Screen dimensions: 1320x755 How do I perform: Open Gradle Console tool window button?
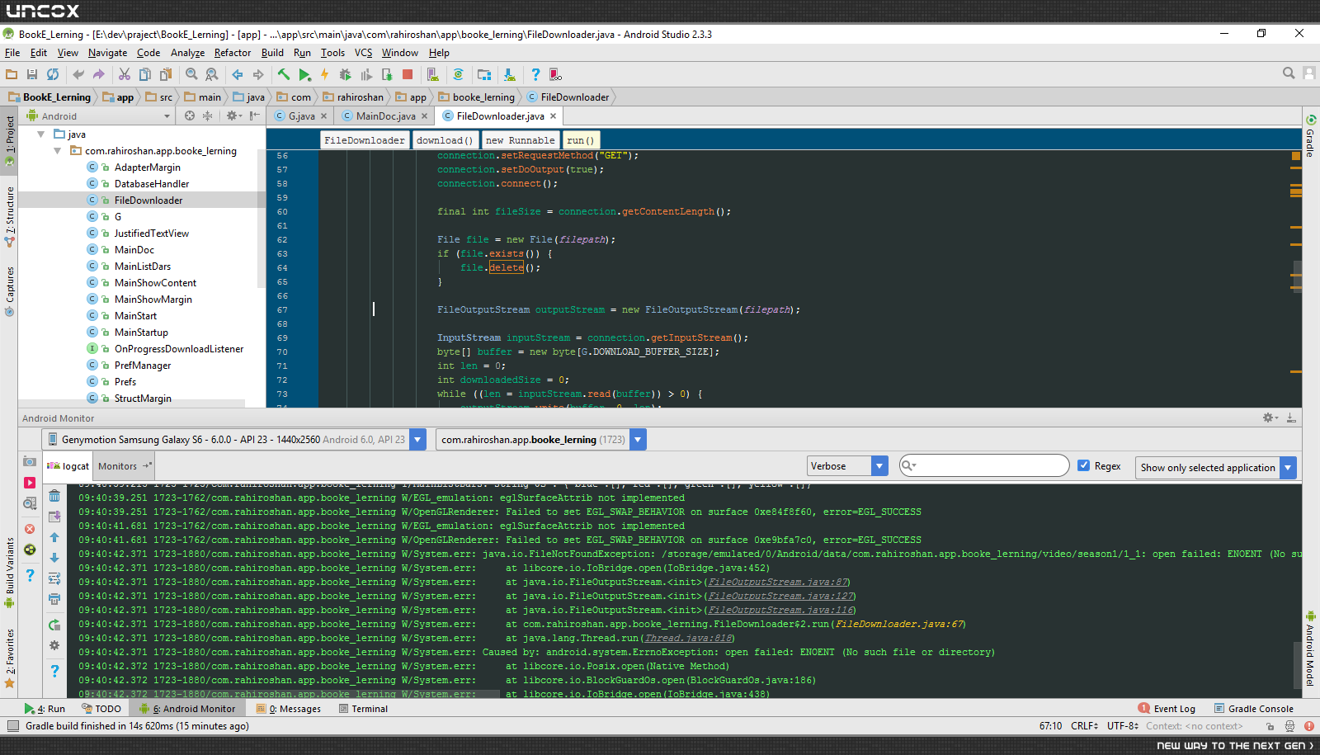pyautogui.click(x=1253, y=709)
